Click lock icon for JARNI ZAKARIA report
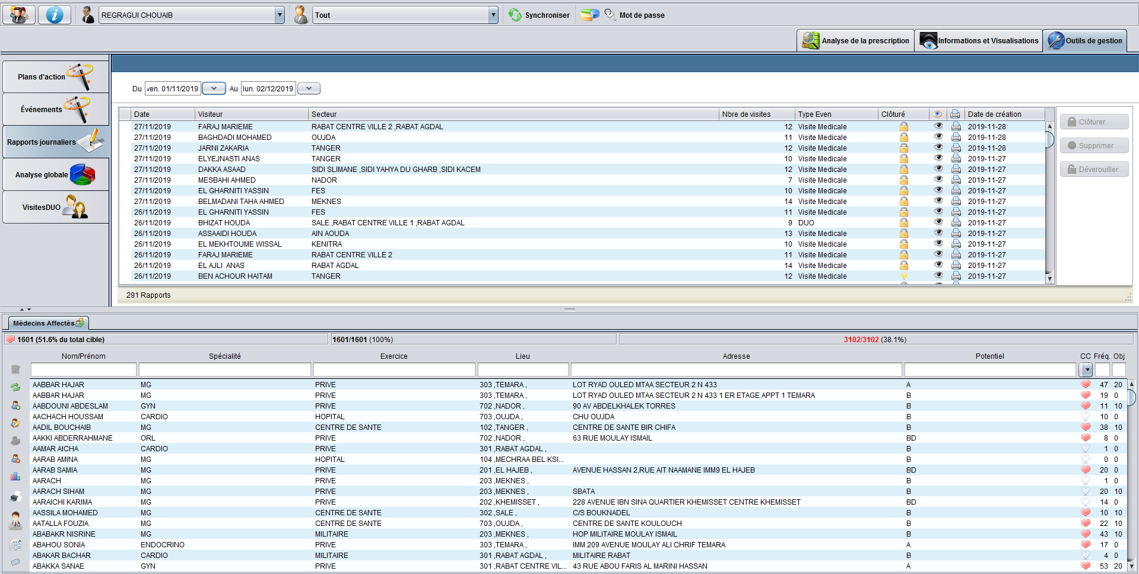Image resolution: width=1139 pixels, height=574 pixels. pyautogui.click(x=903, y=148)
